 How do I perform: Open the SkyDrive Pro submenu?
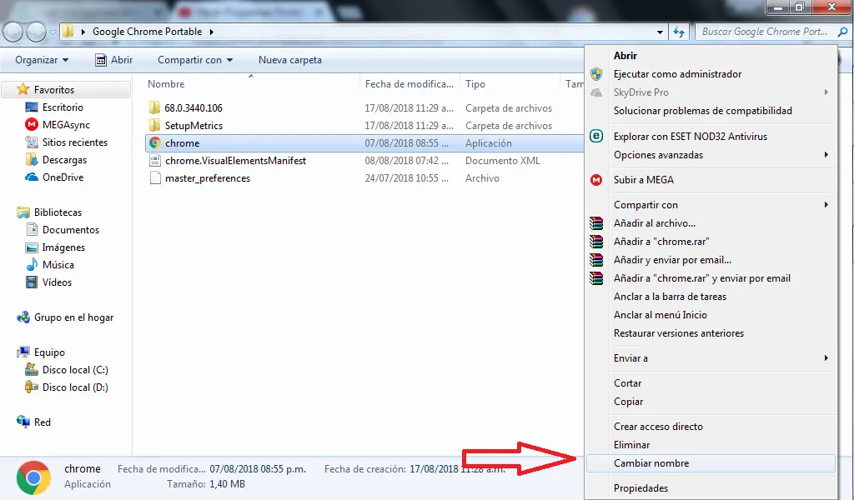[711, 92]
